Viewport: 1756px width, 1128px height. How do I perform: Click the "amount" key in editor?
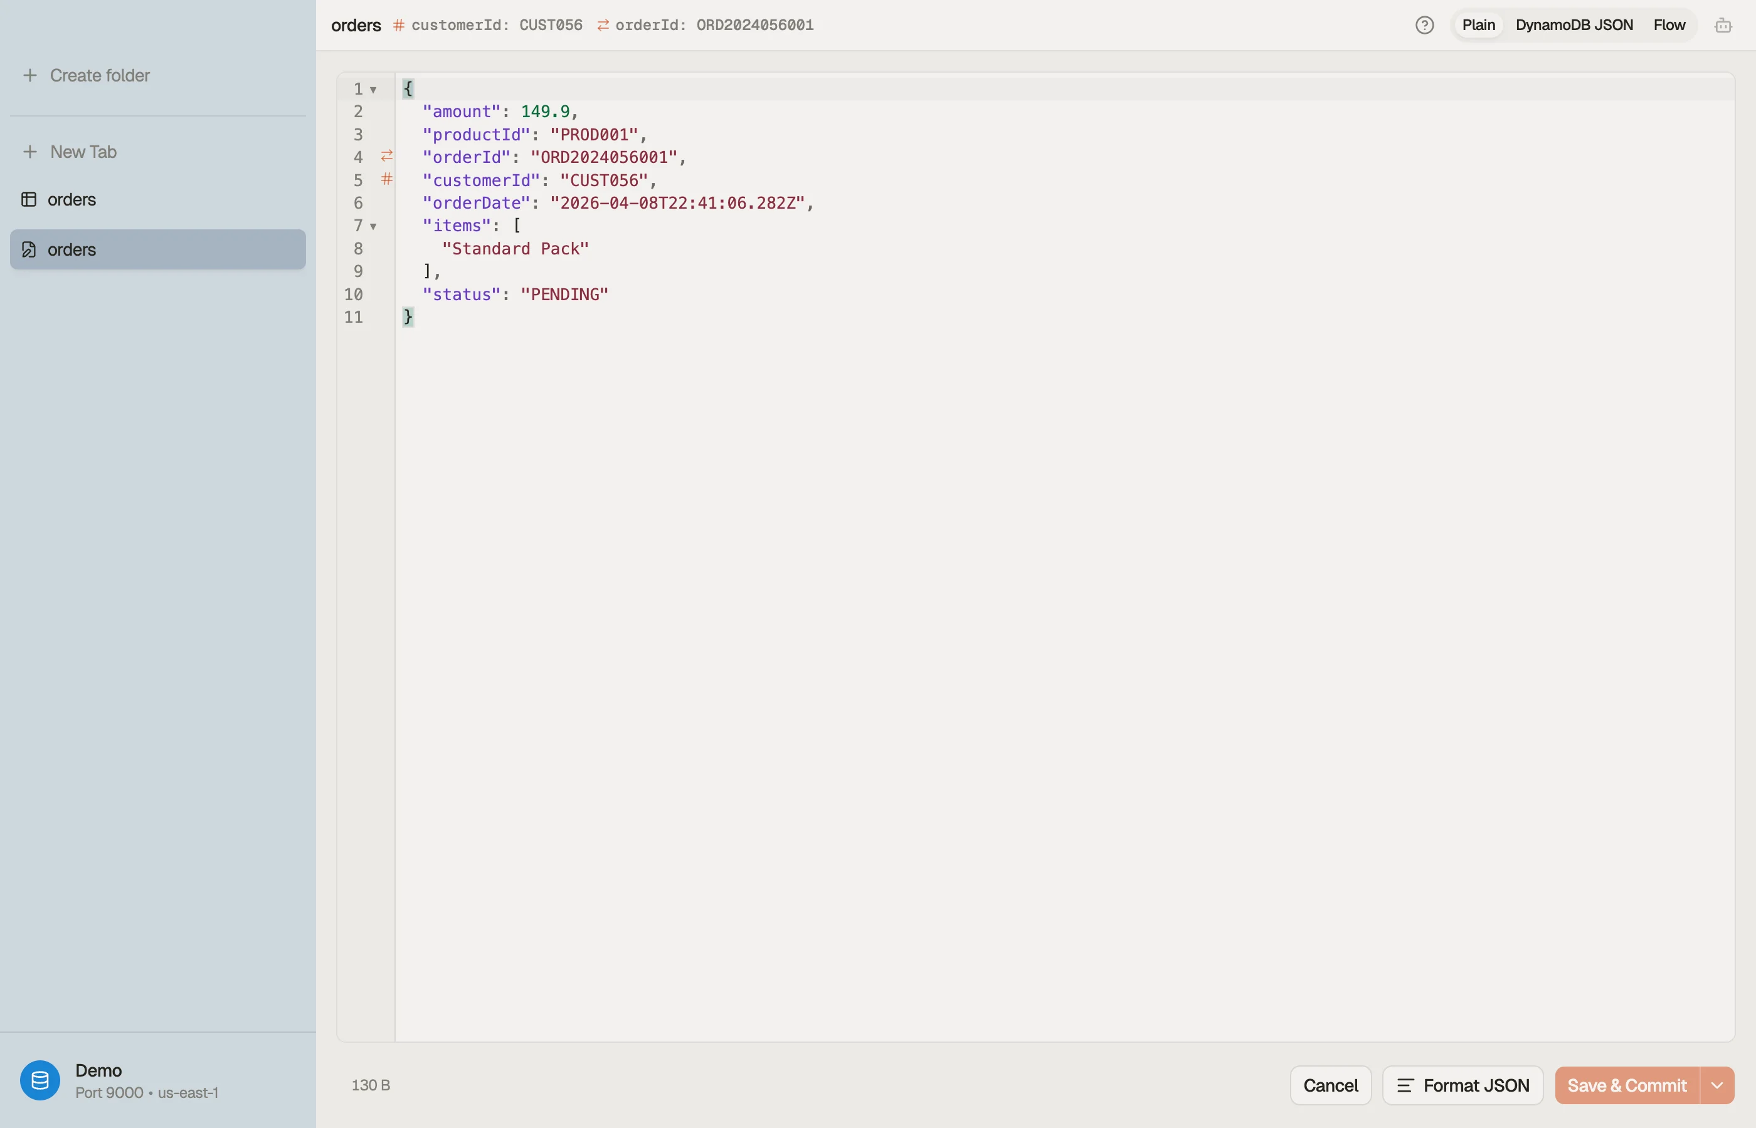[461, 112]
